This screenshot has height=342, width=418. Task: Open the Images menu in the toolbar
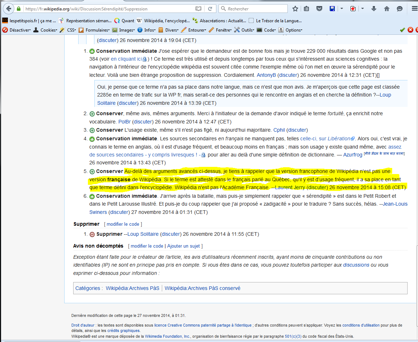(124, 30)
